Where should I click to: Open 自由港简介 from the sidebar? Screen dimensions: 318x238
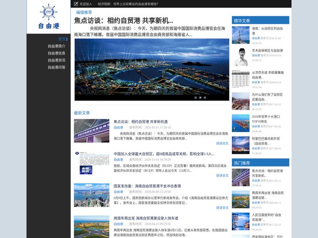pyautogui.click(x=57, y=46)
